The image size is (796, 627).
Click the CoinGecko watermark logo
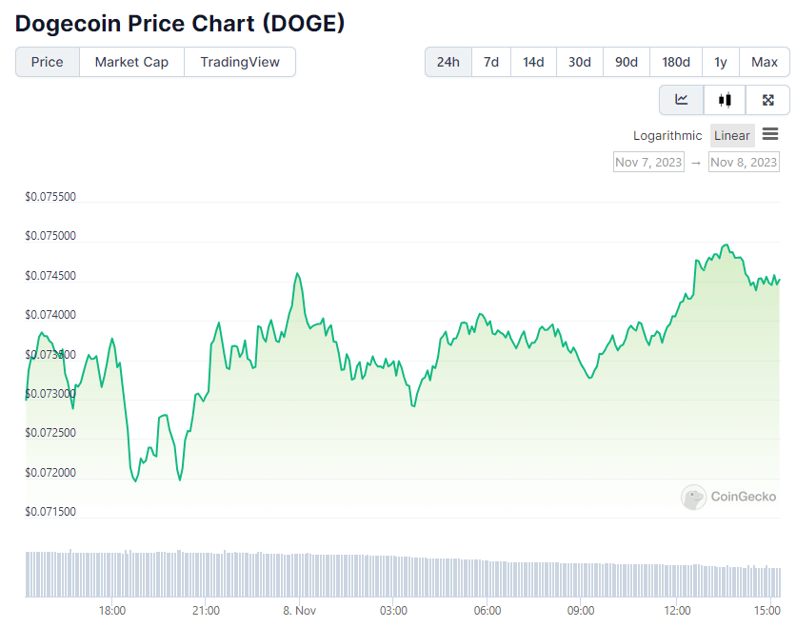click(x=728, y=497)
